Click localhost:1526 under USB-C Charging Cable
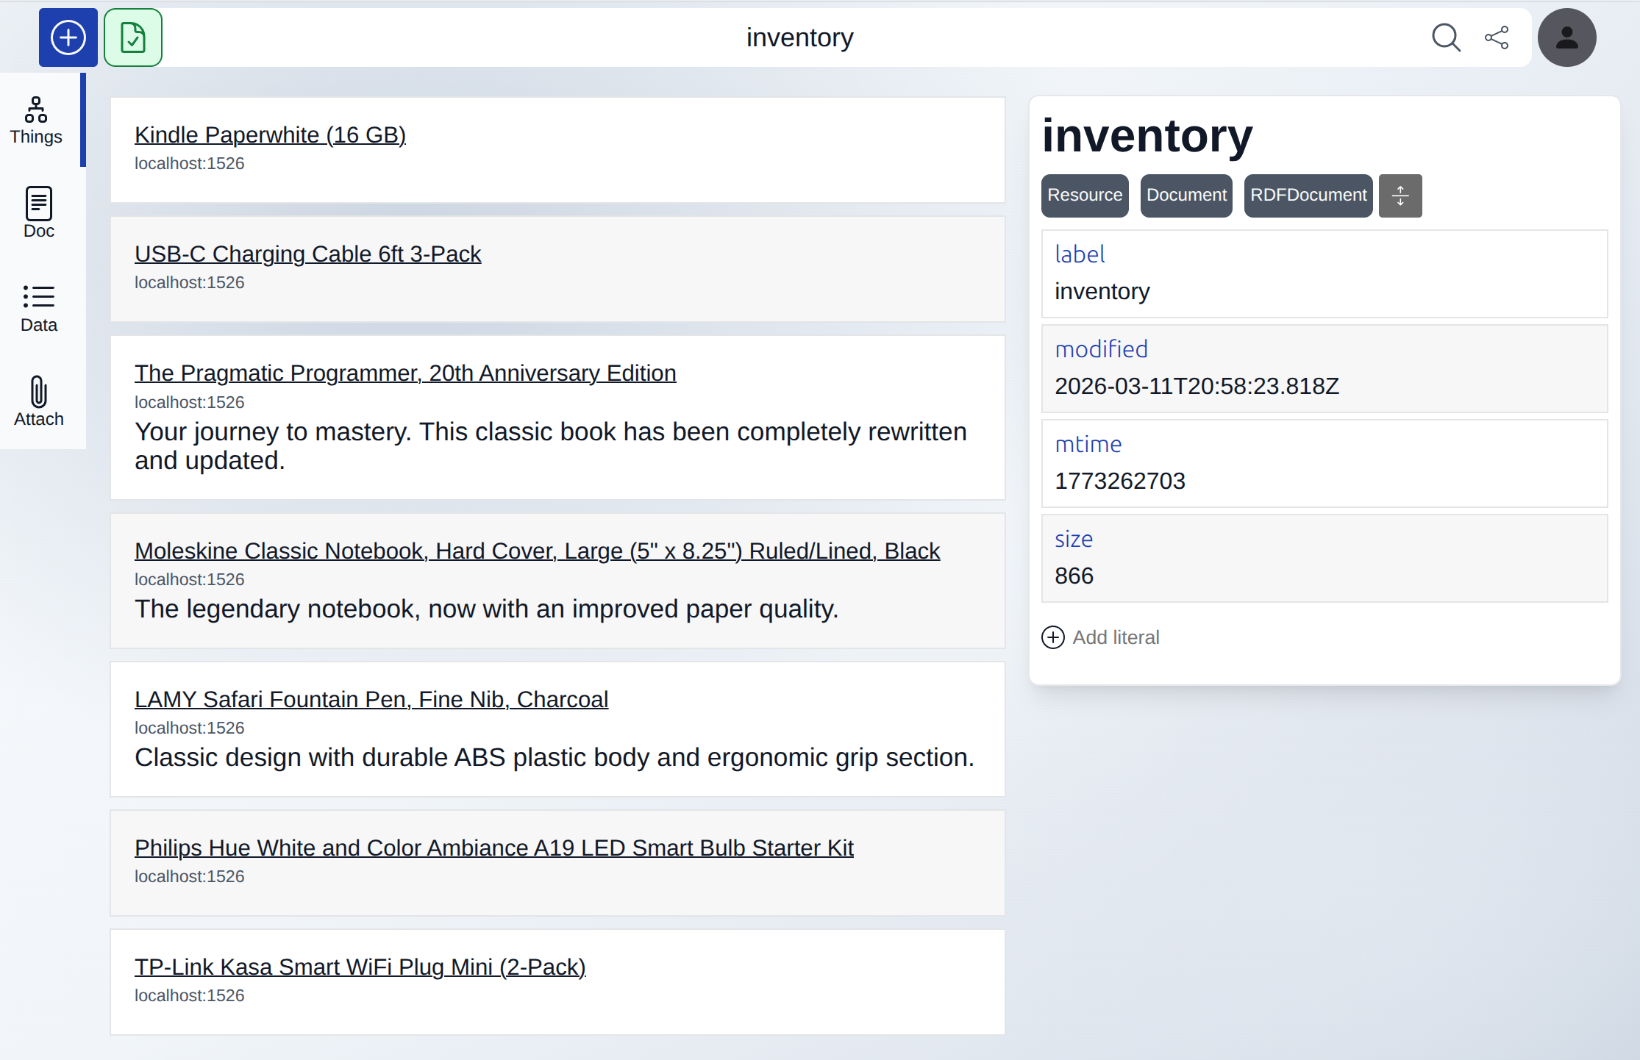The width and height of the screenshot is (1640, 1060). click(189, 282)
